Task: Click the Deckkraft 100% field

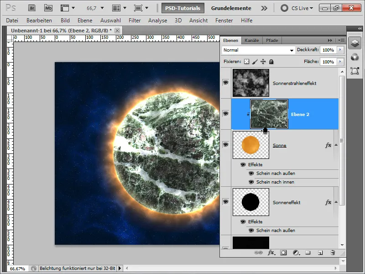Action: click(x=328, y=50)
